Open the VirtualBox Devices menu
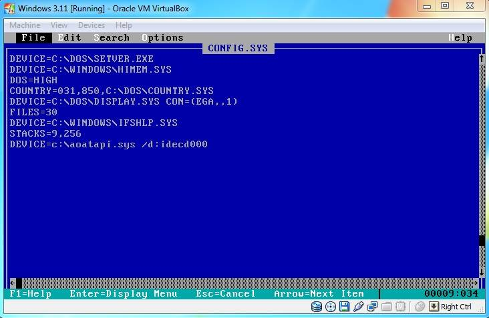This screenshot has height=318, width=489. point(92,25)
